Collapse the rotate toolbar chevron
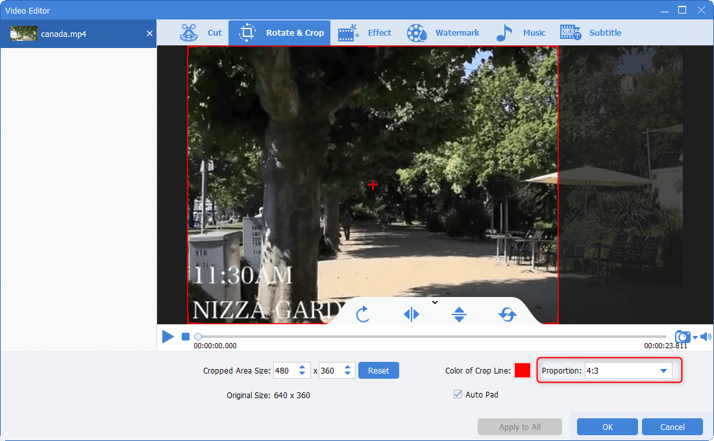This screenshot has width=714, height=441. pyautogui.click(x=435, y=302)
